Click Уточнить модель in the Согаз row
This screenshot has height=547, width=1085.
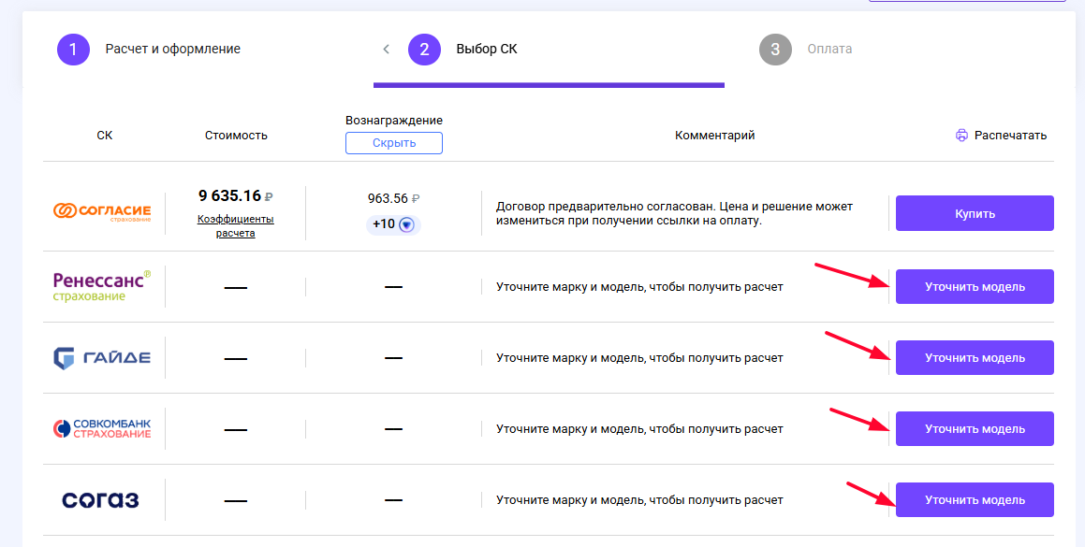pos(975,500)
